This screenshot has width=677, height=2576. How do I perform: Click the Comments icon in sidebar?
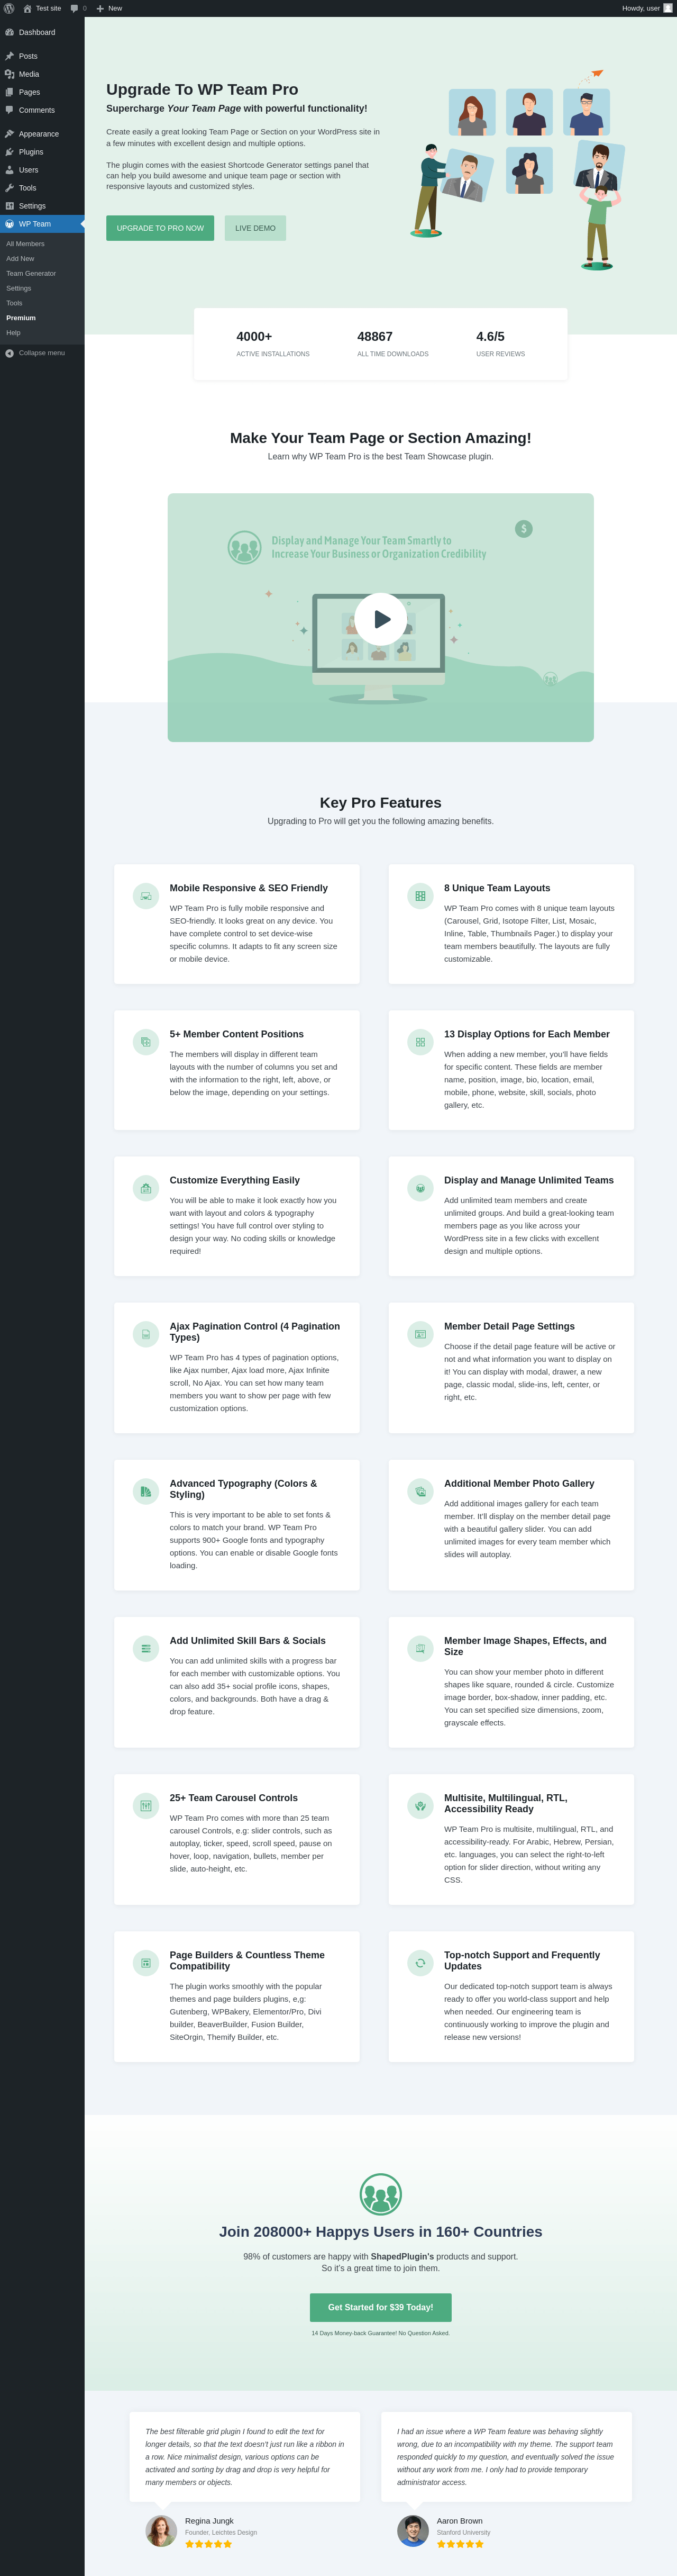tap(9, 110)
